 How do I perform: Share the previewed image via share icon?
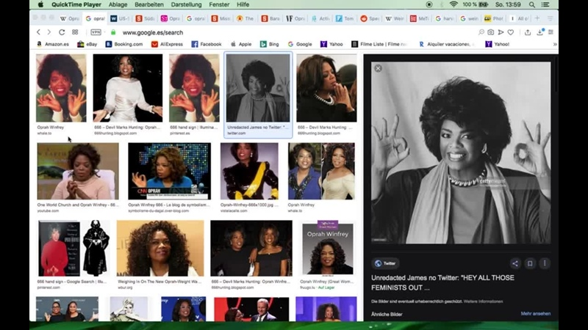515,263
